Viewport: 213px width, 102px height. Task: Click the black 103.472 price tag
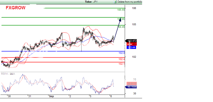(x=131, y=41)
